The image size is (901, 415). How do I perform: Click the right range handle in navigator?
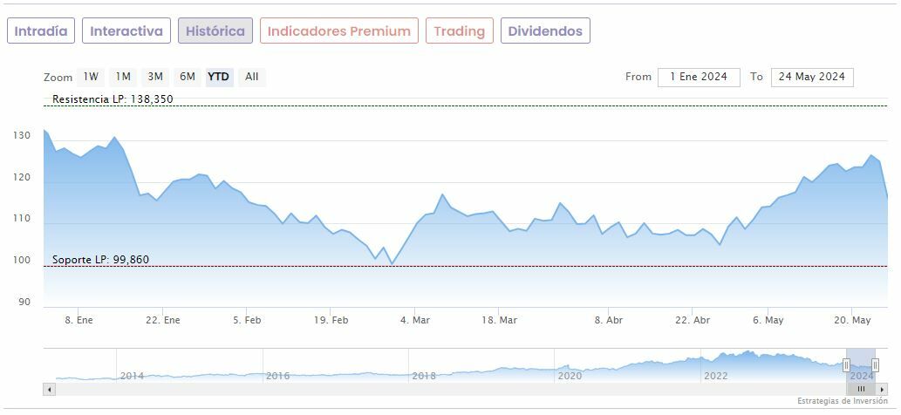(x=875, y=365)
